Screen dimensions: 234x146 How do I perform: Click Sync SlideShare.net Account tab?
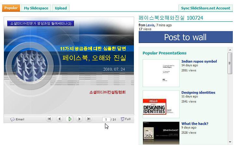point(205,8)
